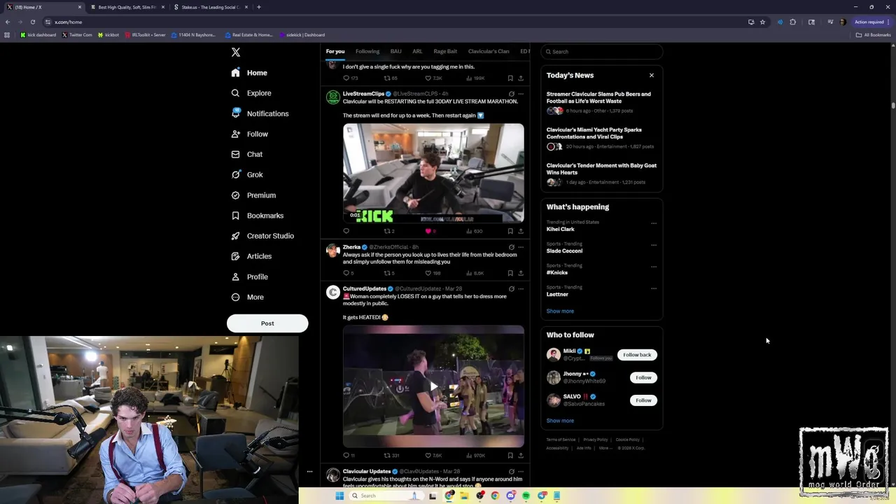
Task: Open Discord from the taskbar
Action: point(510,496)
